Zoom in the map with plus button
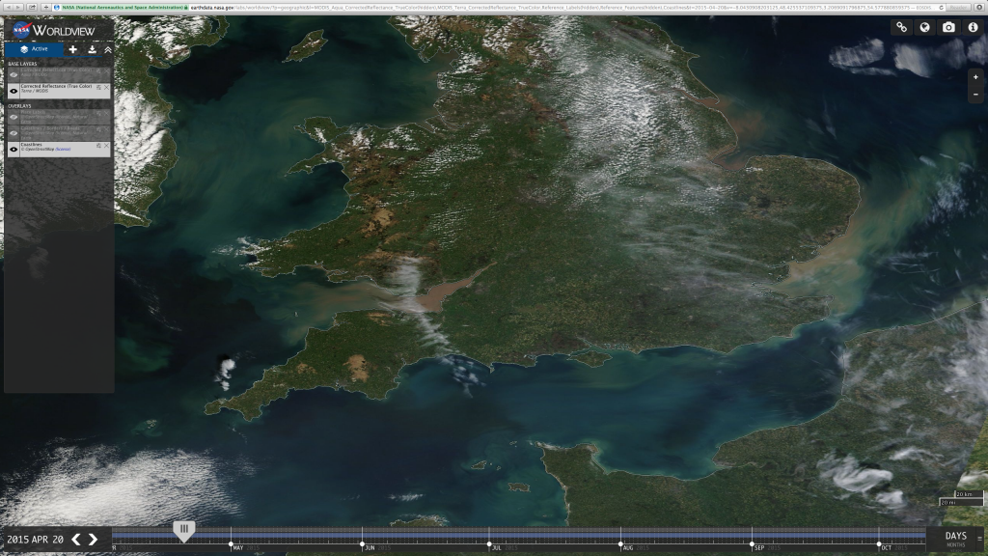This screenshot has height=556, width=988. (x=975, y=77)
